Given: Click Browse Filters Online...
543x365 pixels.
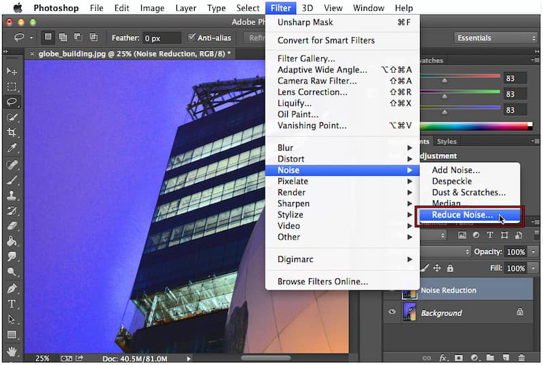Looking at the screenshot, I should click(342, 282).
